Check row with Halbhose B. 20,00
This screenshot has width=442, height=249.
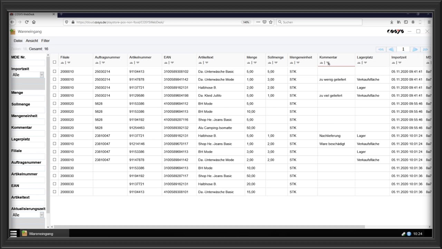tap(54, 184)
